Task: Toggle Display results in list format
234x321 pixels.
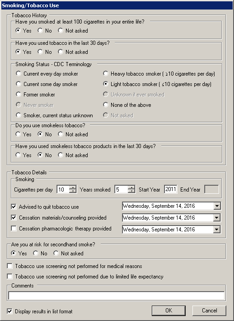Action: (x=9, y=311)
